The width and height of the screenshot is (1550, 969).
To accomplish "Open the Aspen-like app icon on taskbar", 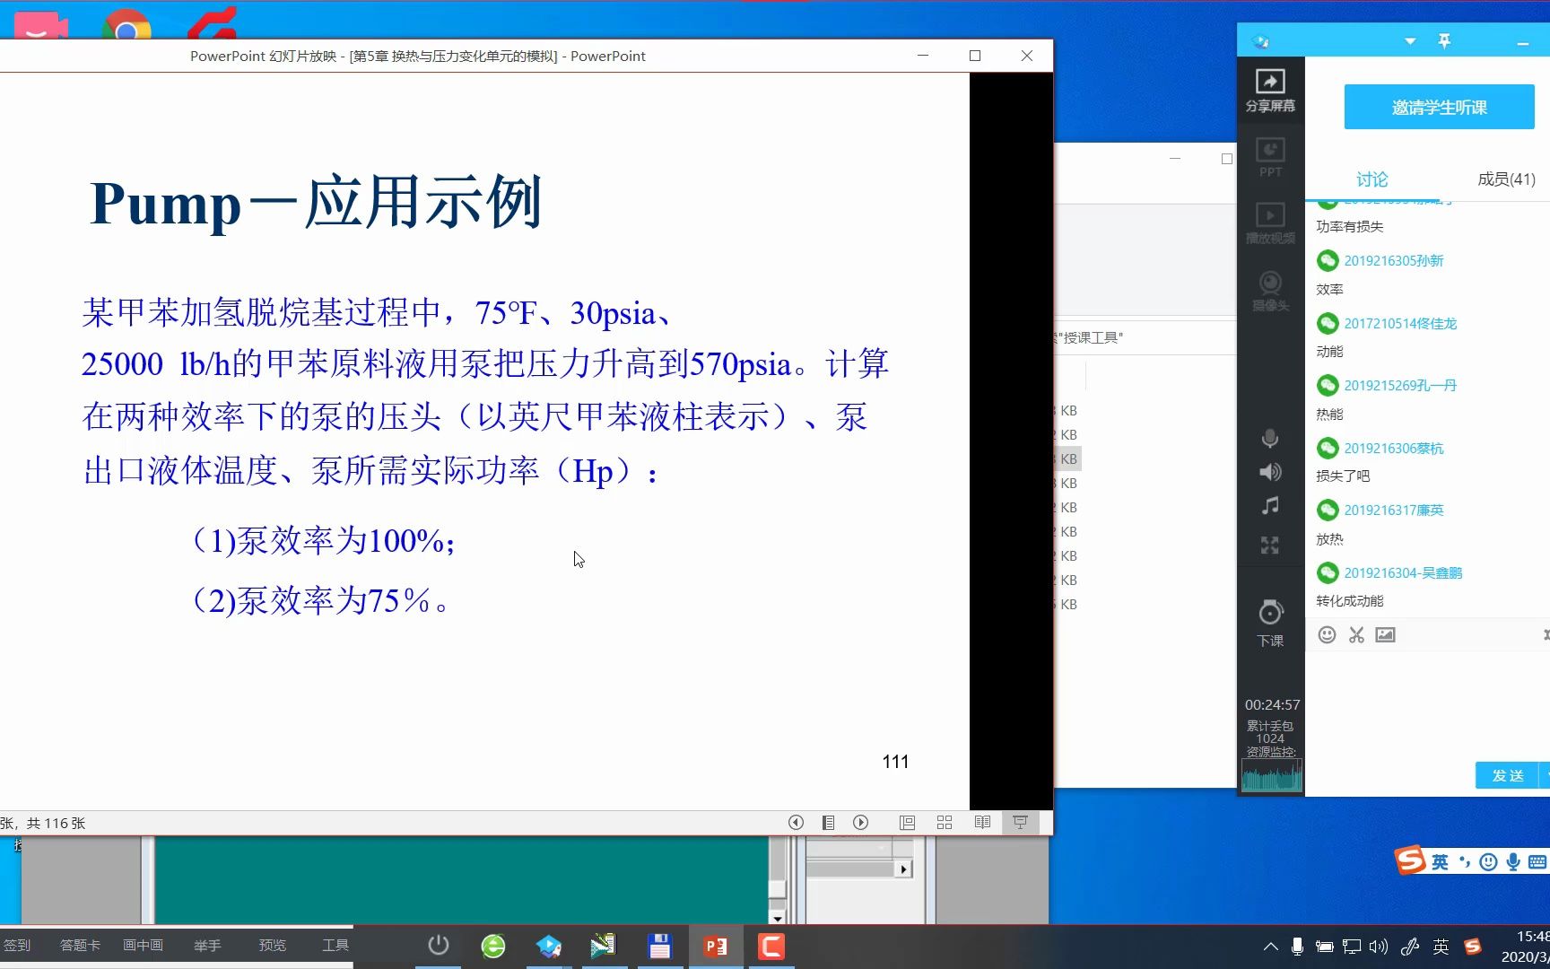I will [605, 946].
